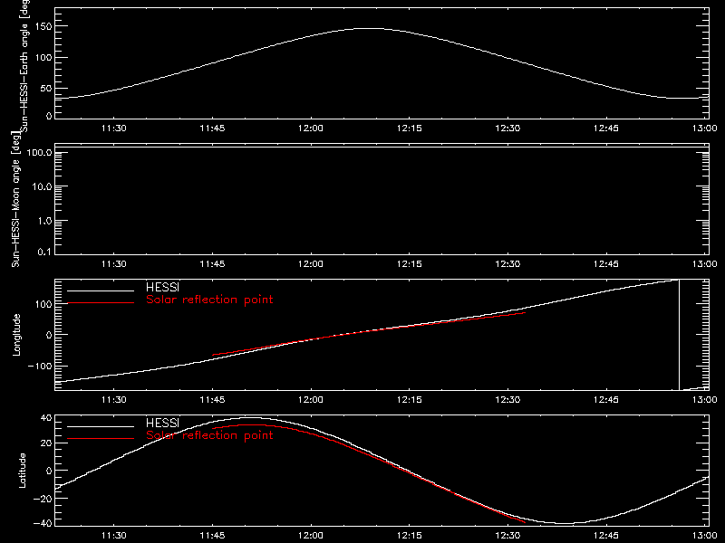Click the Longitude axis title
Screen dimensions: 725x543
pyautogui.click(x=16, y=335)
